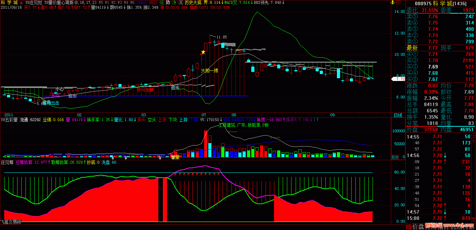Image resolution: width=476 pixels, height=230 pixels.
Task: Open the Y8庄见愁 indicator label
Action: click(x=34, y=2)
